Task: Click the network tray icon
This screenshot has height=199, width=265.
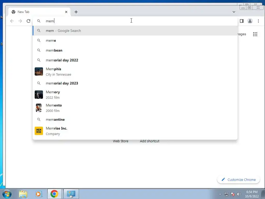Action: pos(226,194)
